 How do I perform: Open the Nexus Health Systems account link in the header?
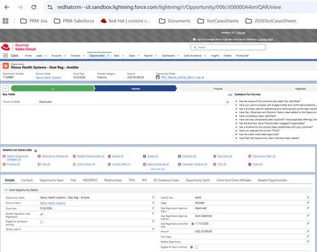point(48,77)
